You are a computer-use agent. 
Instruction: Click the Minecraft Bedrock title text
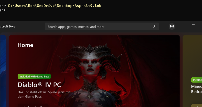197,89
